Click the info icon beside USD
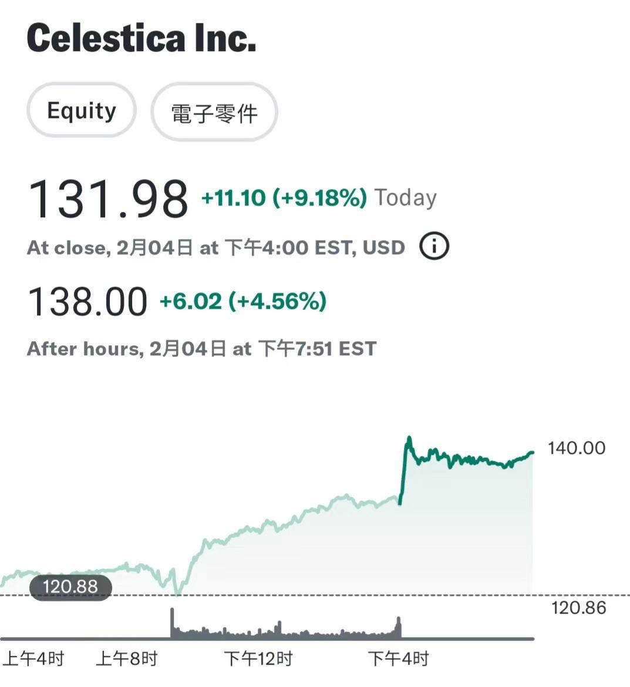This screenshot has width=630, height=687. (x=434, y=246)
